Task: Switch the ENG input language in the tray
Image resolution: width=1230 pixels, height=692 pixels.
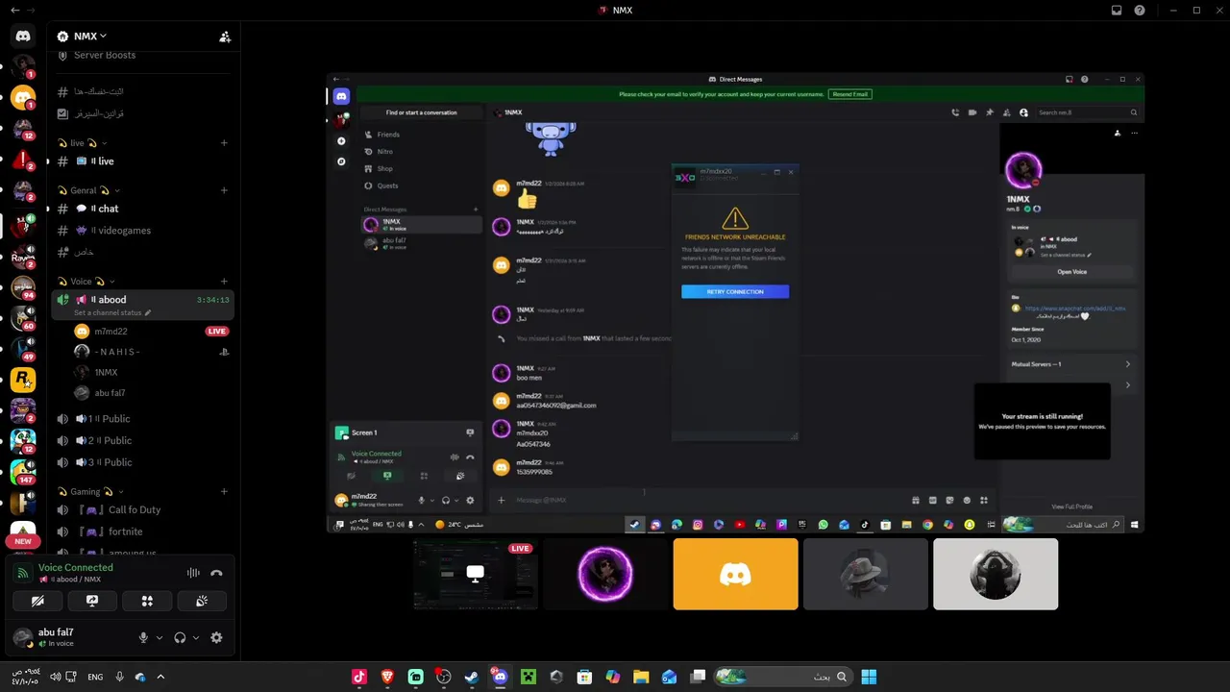Action: (95, 677)
